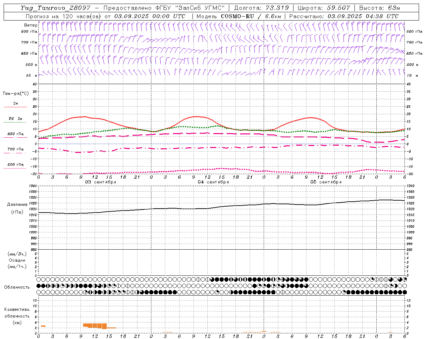424x339 pixels.
Task: Click the "850 гПа" temperature legend entry
Action: 15,134
